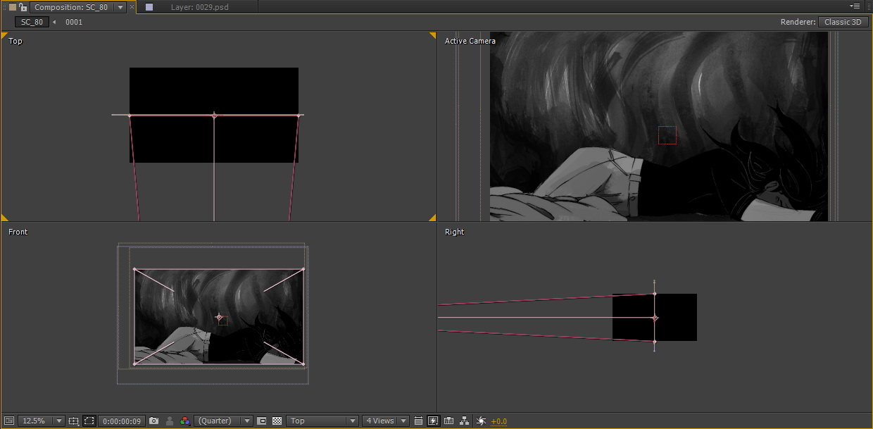Activate the Front view label
Screen dimensions: 873x429
click(18, 232)
